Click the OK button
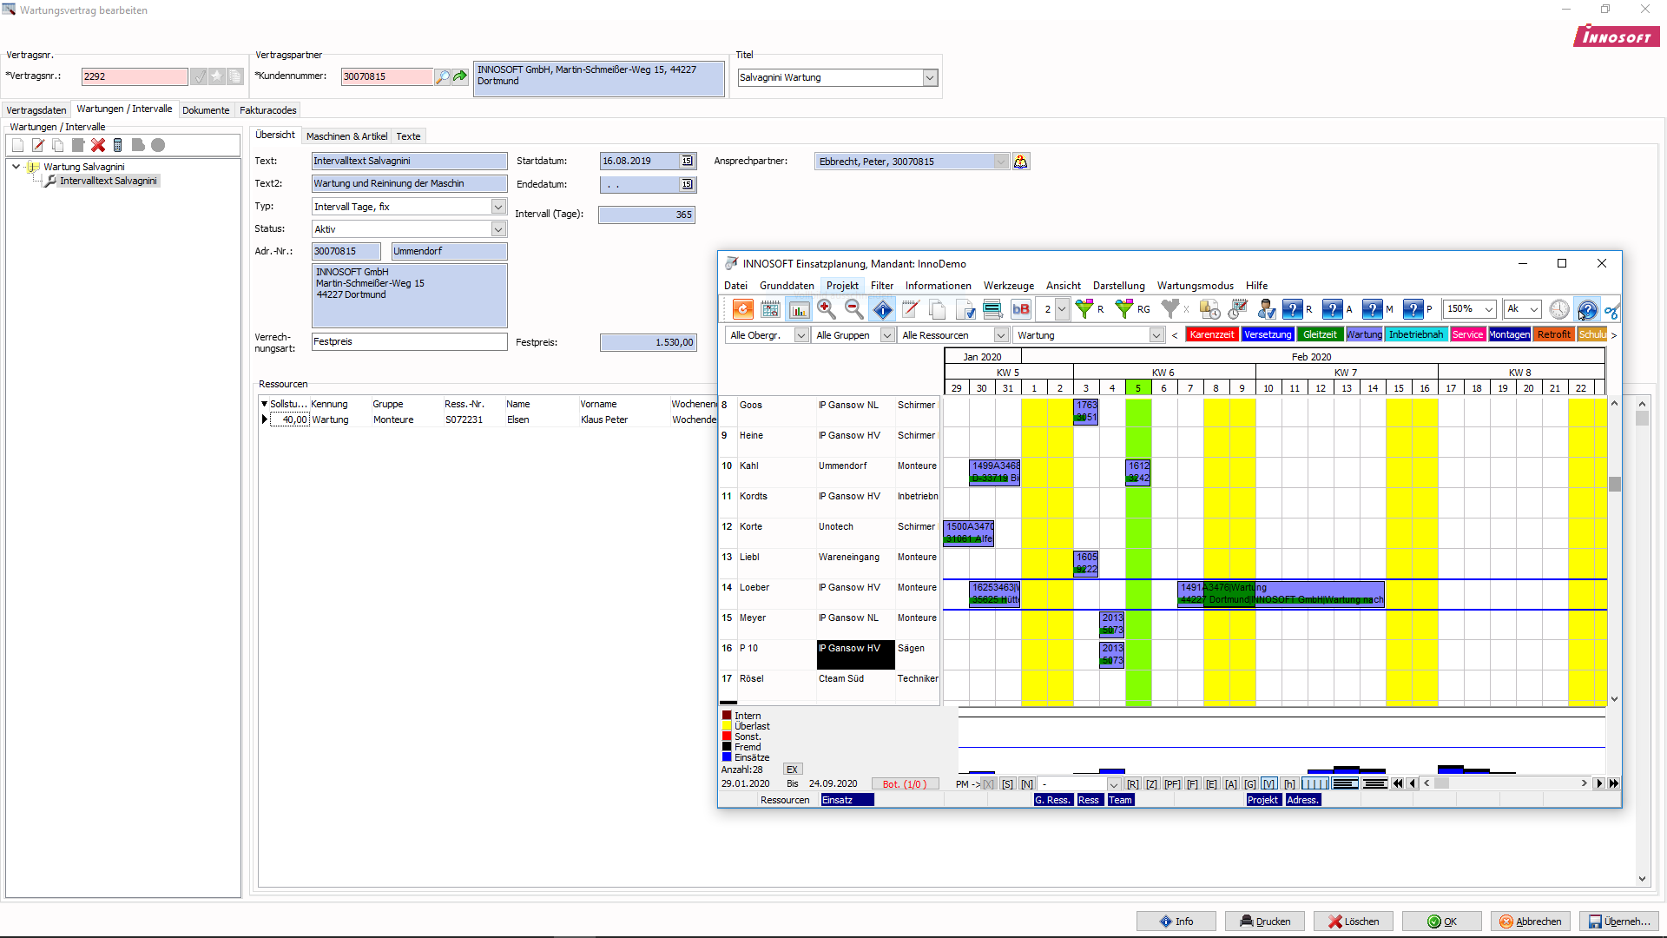 (1442, 921)
